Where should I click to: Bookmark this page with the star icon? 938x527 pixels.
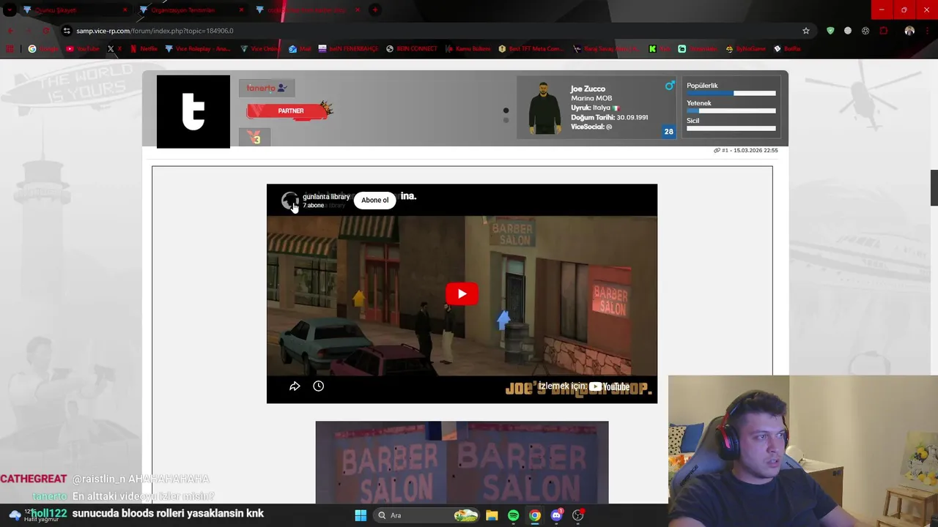click(x=806, y=31)
